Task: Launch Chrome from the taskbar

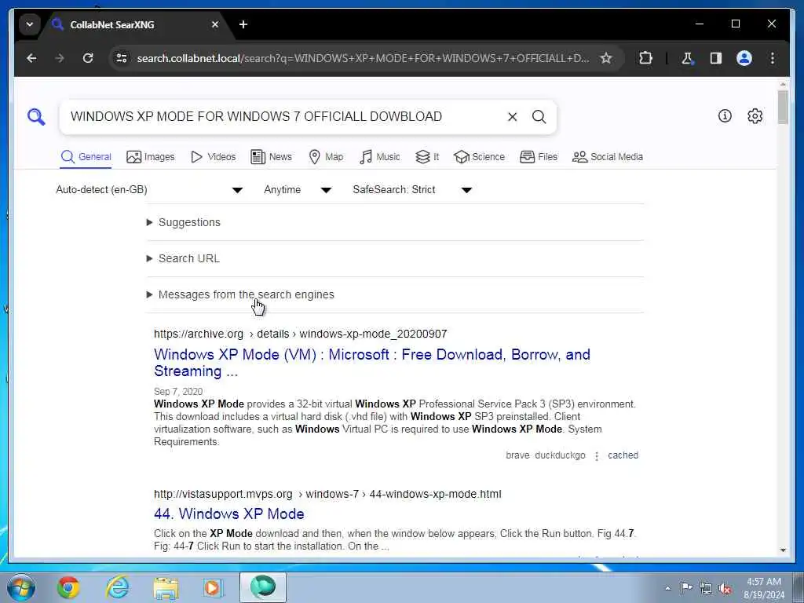Action: tap(68, 588)
